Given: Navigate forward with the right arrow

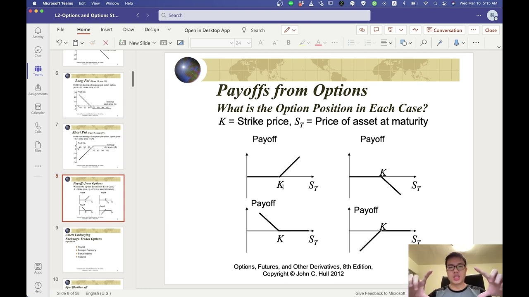Looking at the screenshot, I should coord(148,15).
